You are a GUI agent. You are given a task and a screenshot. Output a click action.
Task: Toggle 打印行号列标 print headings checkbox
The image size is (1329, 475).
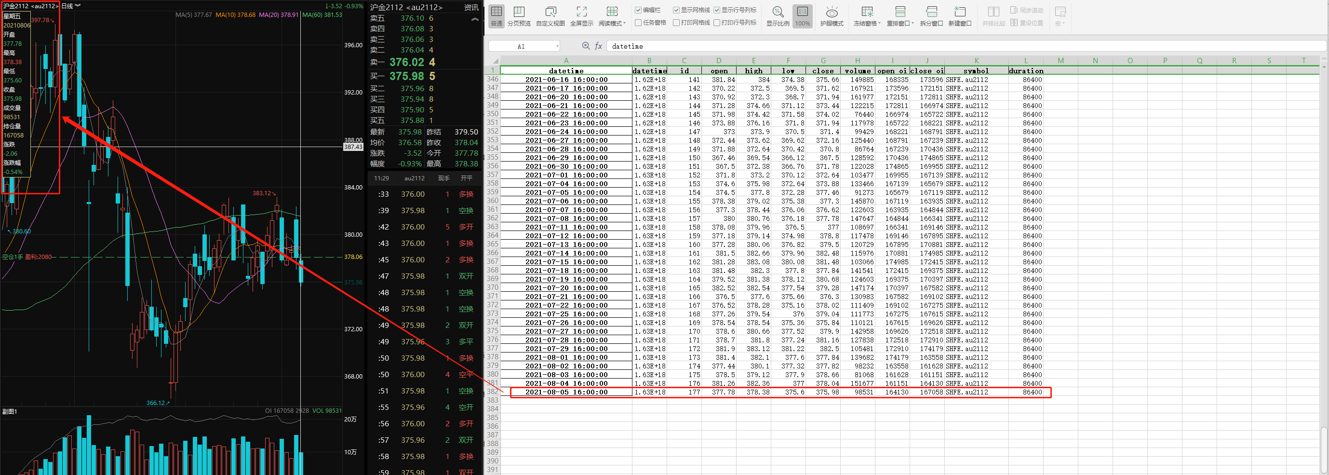pyautogui.click(x=717, y=23)
